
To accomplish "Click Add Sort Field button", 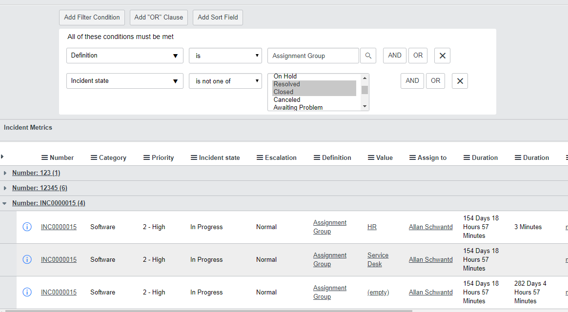I will coord(218,18).
